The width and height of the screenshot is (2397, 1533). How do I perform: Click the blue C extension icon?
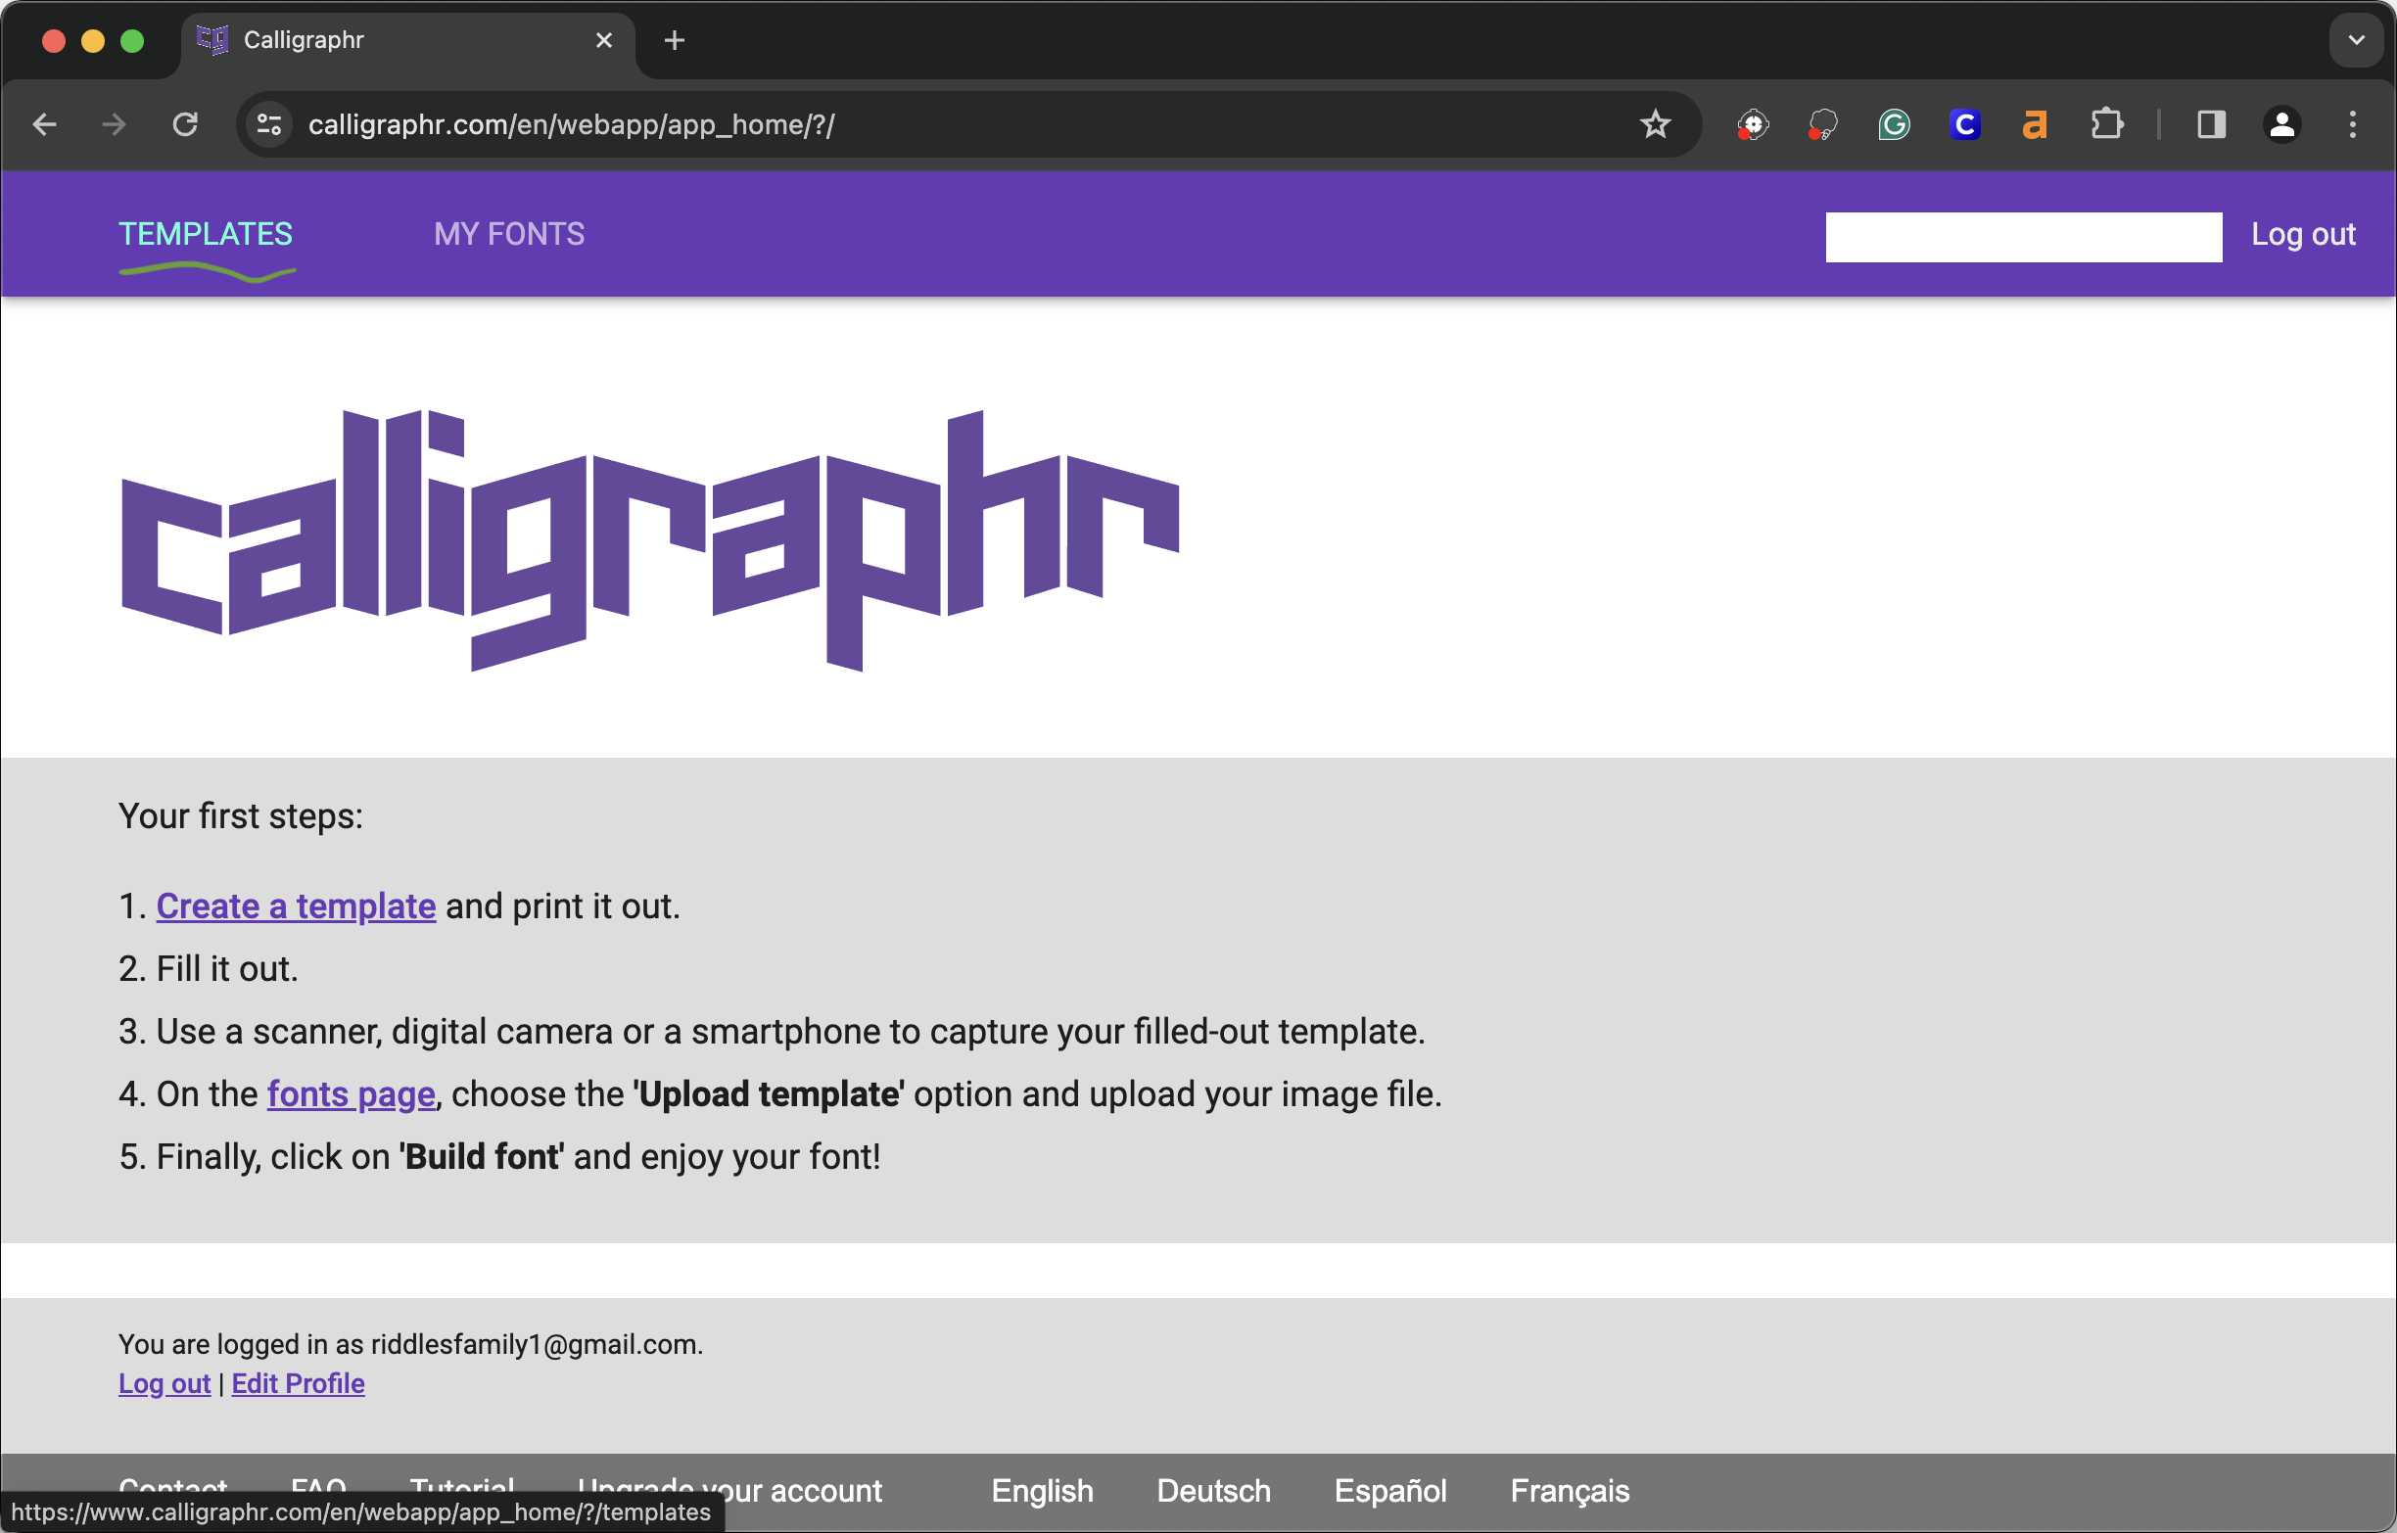(x=1964, y=124)
